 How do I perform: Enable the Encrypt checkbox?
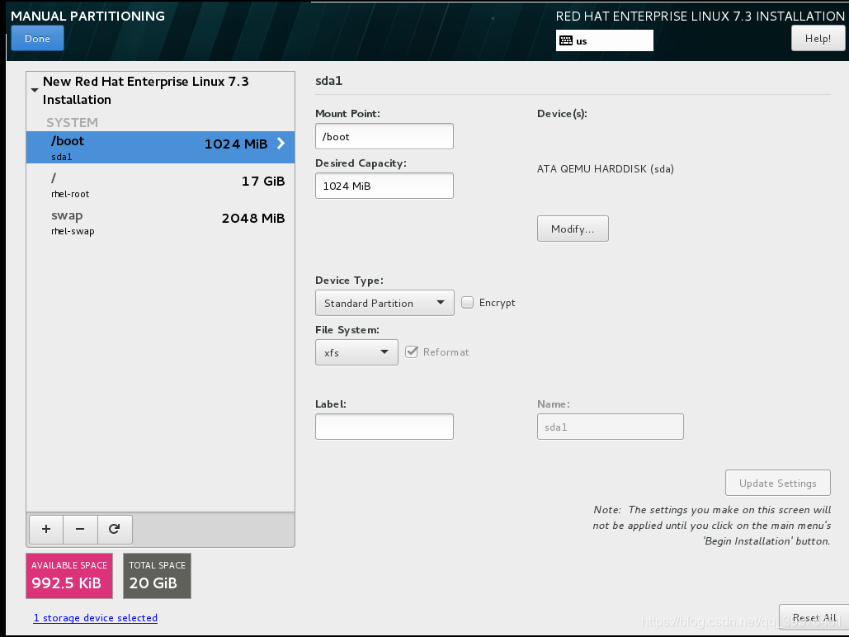pos(467,302)
